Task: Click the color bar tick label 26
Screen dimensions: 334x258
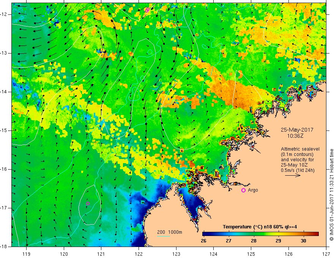Action: (204, 241)
